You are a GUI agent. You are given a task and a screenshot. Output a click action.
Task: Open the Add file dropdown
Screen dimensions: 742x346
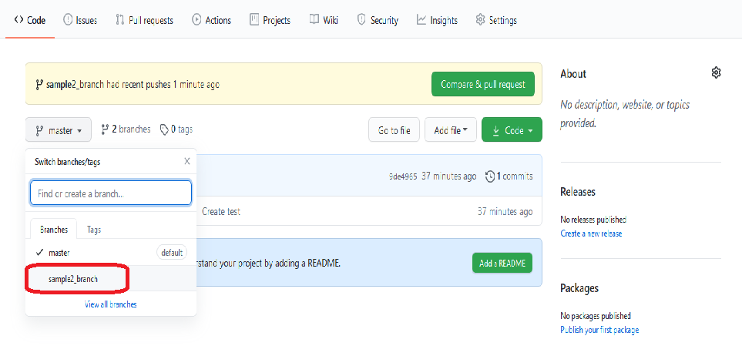[451, 130]
